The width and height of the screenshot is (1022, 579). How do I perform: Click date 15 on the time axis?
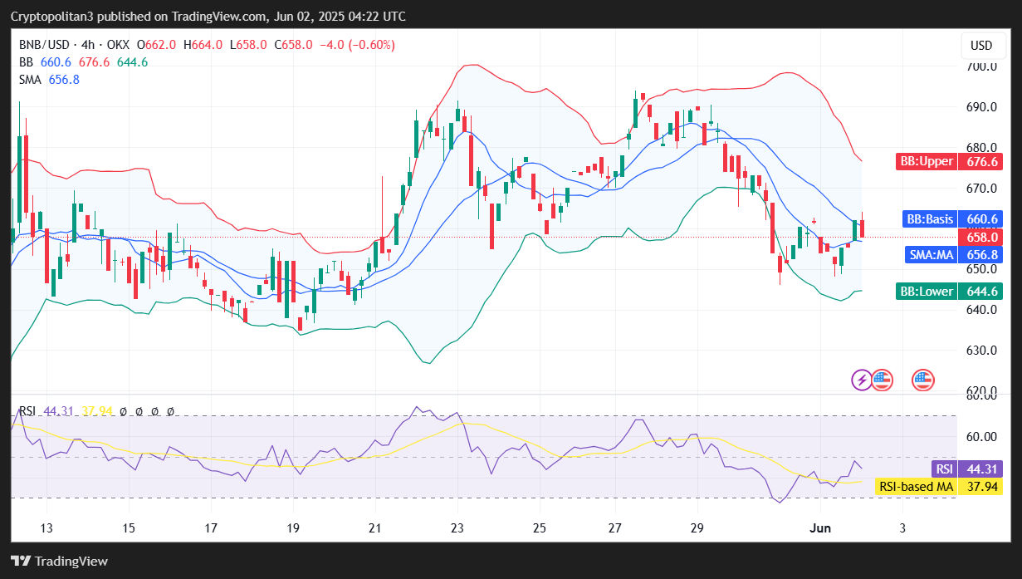click(129, 528)
